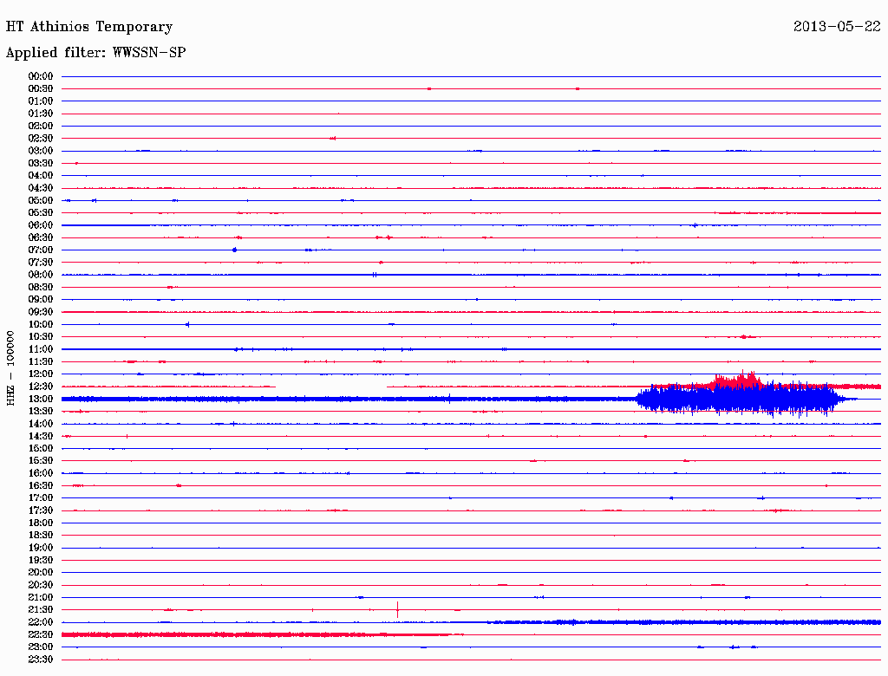Select the 13:00 time label
This screenshot has height=676, width=888.
[41, 399]
